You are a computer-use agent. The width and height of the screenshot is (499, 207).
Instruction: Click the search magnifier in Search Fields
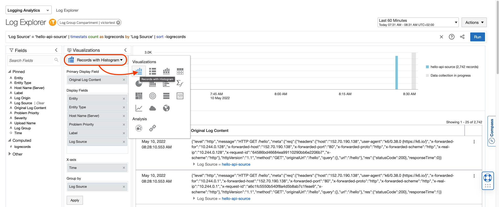[56, 60]
